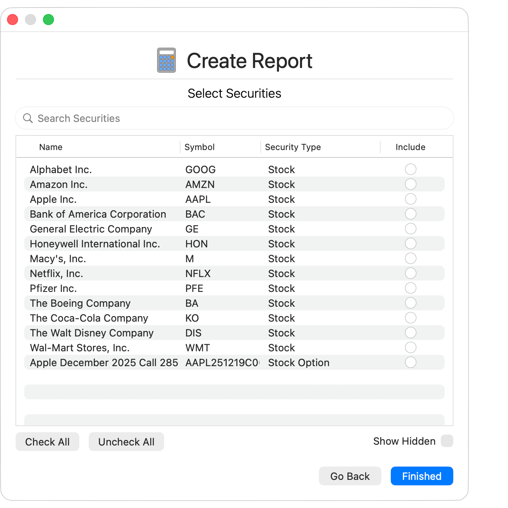Include Alphabet Inc. in the report
This screenshot has width=508, height=508.
pos(410,169)
